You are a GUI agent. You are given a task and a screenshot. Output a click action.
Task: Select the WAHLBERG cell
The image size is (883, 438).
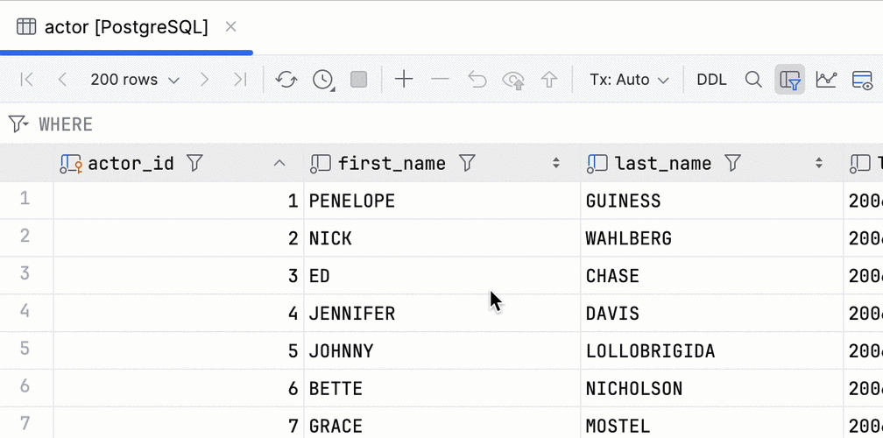point(712,238)
